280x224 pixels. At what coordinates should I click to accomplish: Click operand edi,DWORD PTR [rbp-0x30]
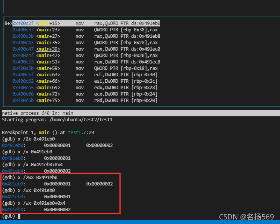126,75
